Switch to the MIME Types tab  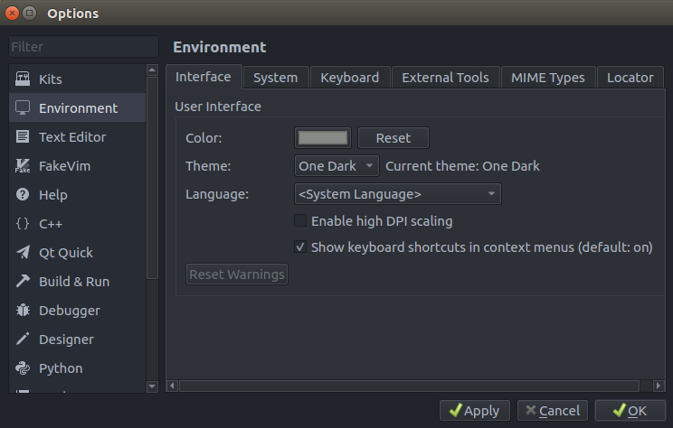pos(548,78)
